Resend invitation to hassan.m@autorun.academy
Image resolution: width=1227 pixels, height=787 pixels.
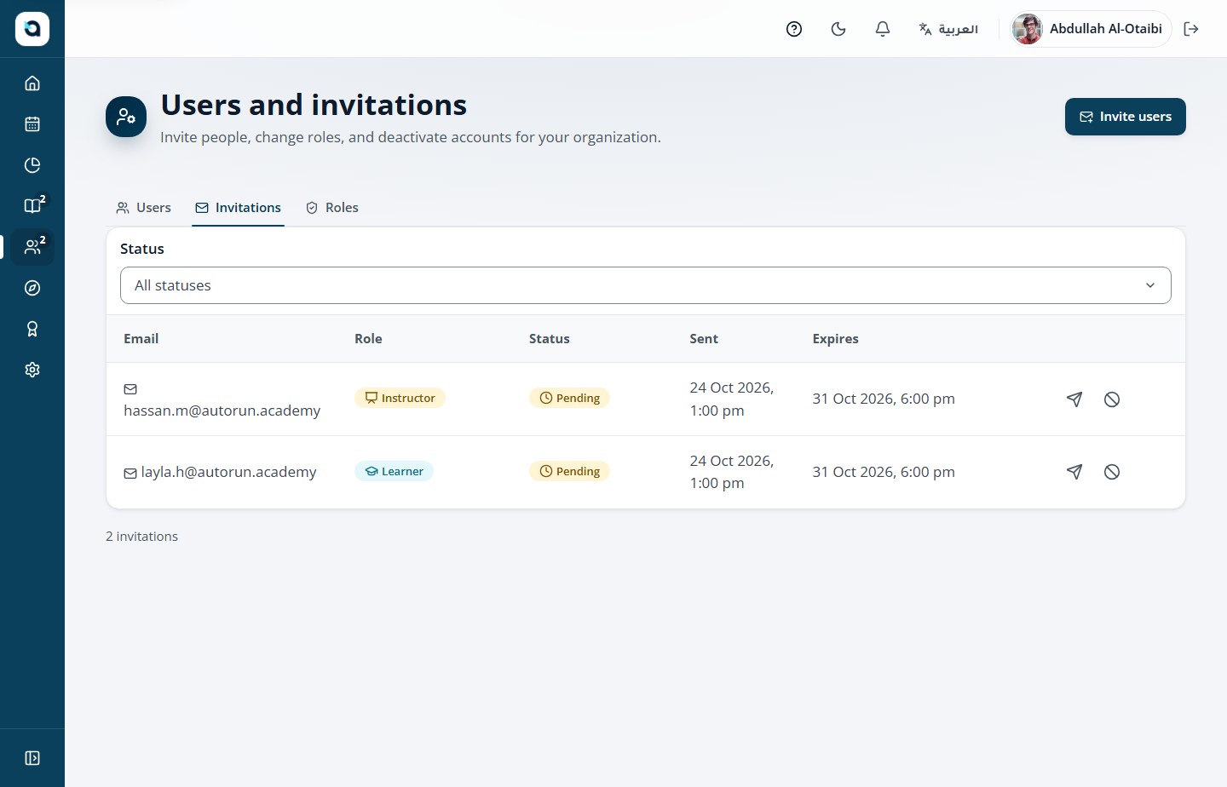click(x=1074, y=399)
